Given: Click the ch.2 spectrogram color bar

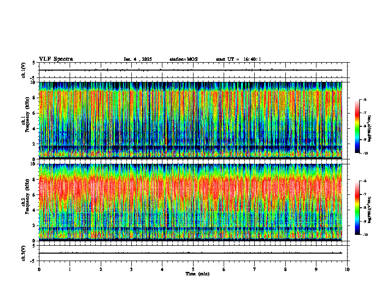Looking at the screenshot, I should point(357,208).
